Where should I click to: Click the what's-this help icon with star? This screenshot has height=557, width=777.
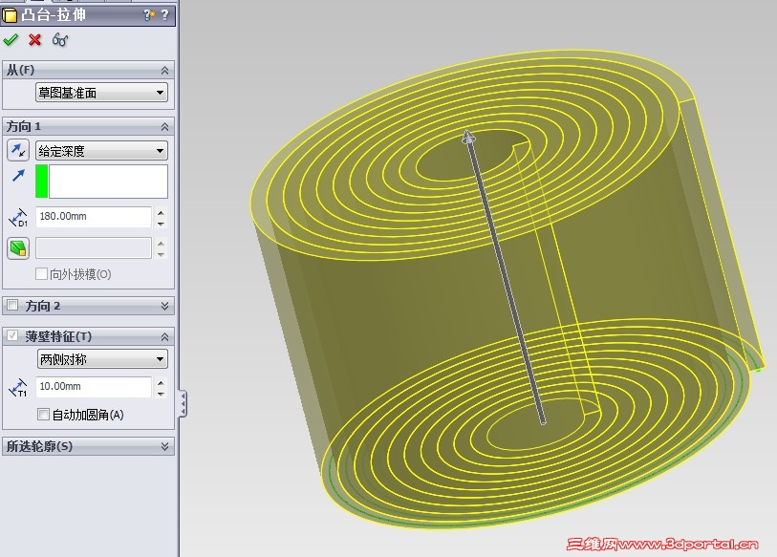point(149,15)
